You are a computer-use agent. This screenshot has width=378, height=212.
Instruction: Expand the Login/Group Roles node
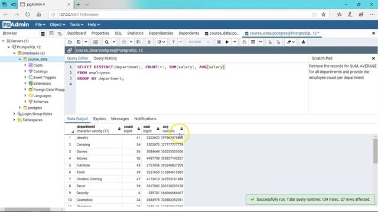pos(14,114)
